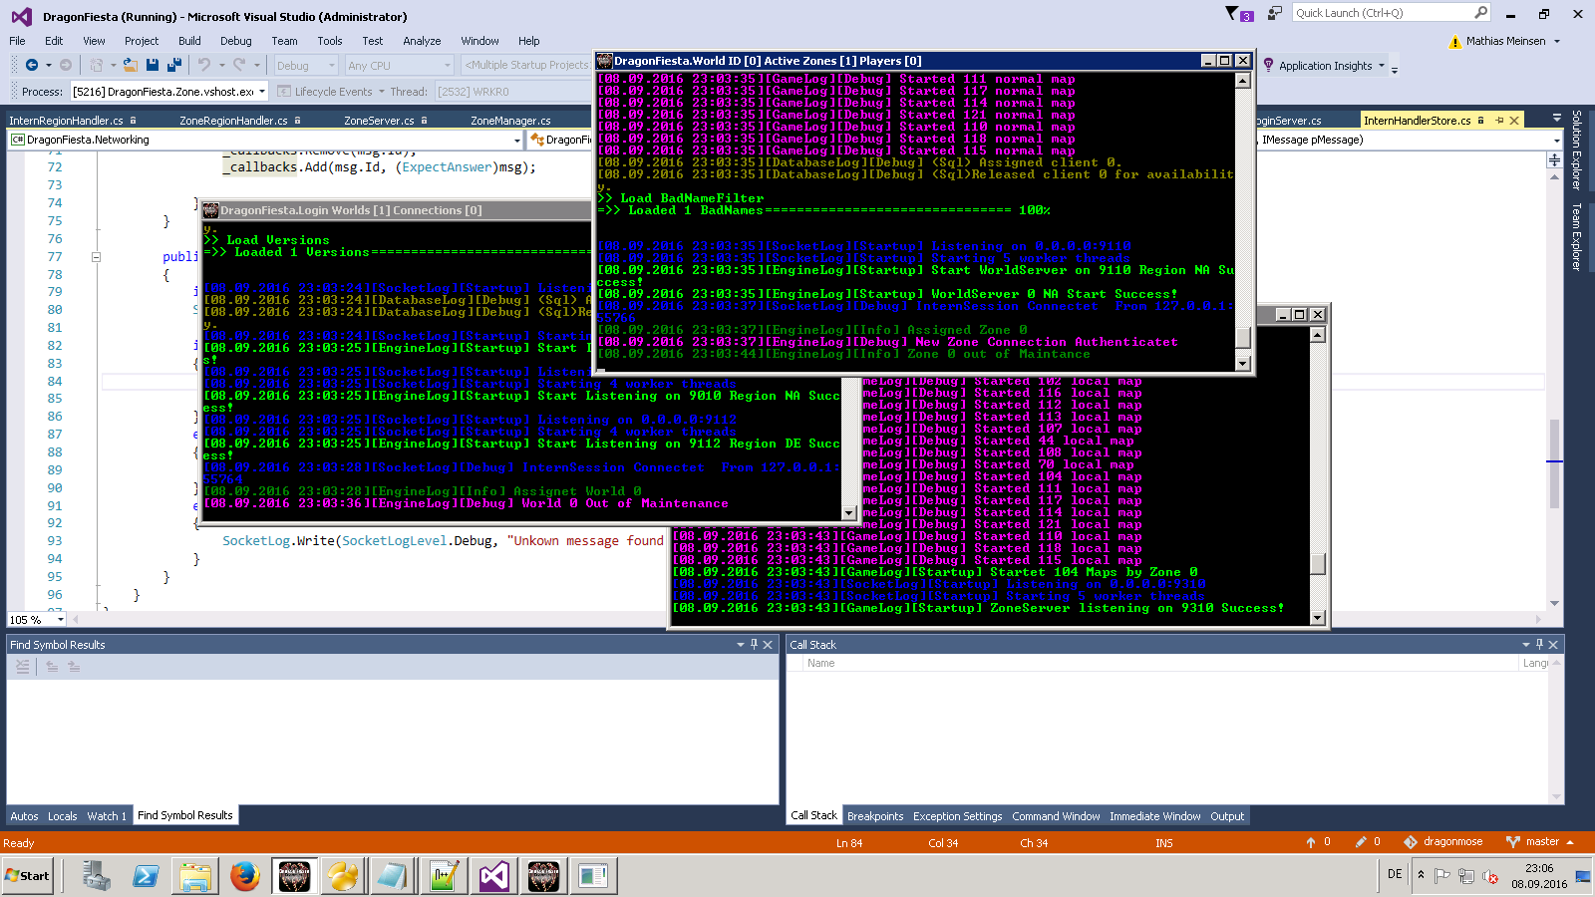1595x897 pixels.
Task: Click the pin icon on InternHandlerStore.cs tab
Action: click(x=1499, y=121)
